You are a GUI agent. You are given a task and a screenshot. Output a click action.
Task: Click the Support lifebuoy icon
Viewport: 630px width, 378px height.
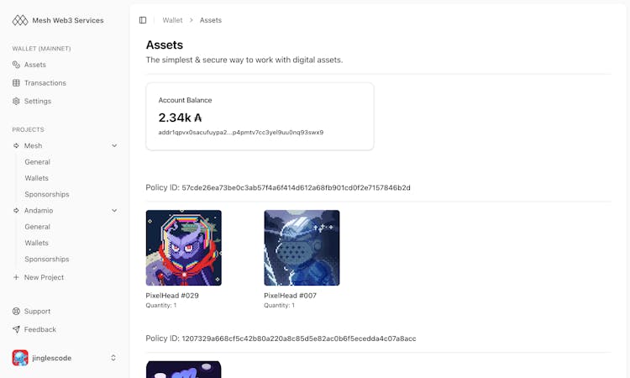click(x=16, y=312)
